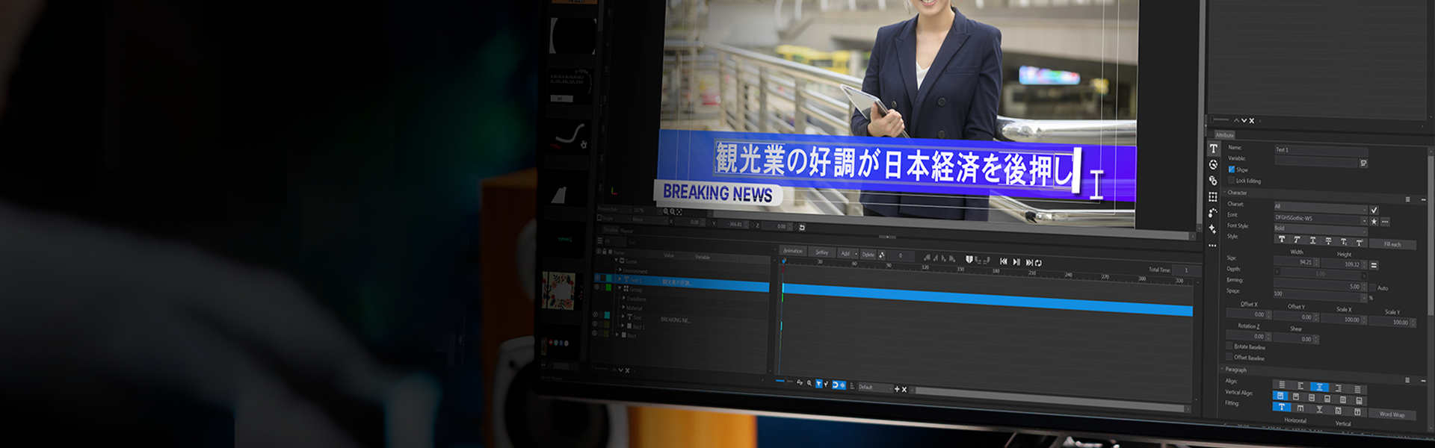
Task: Click the Fill each button
Action: coord(1392,244)
